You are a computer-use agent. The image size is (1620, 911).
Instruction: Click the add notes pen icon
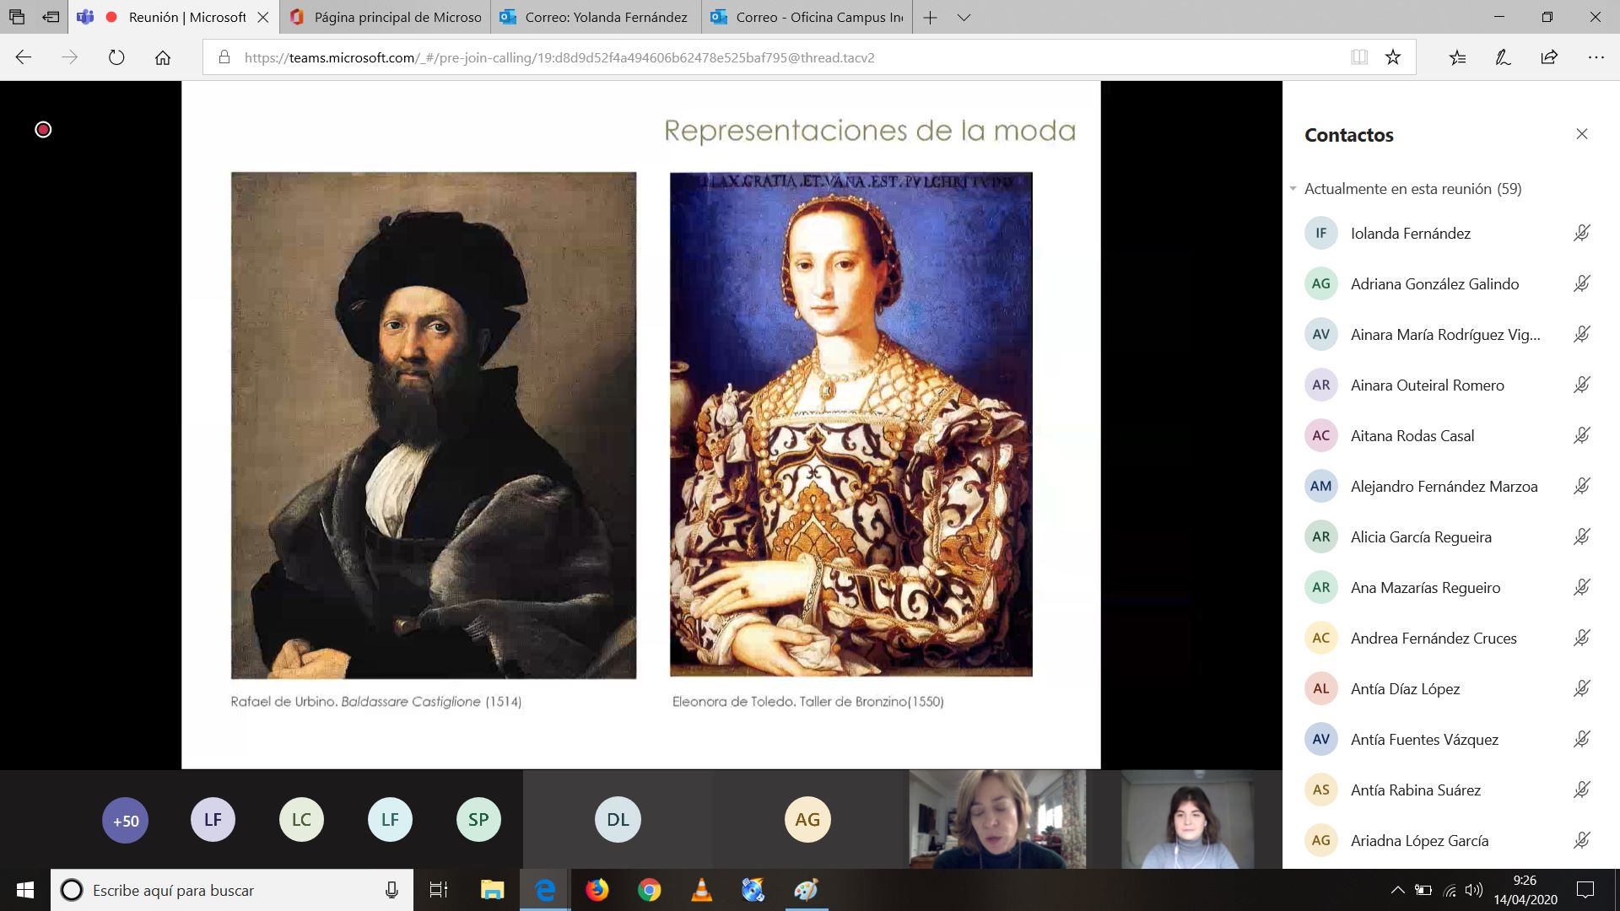click(x=1503, y=57)
